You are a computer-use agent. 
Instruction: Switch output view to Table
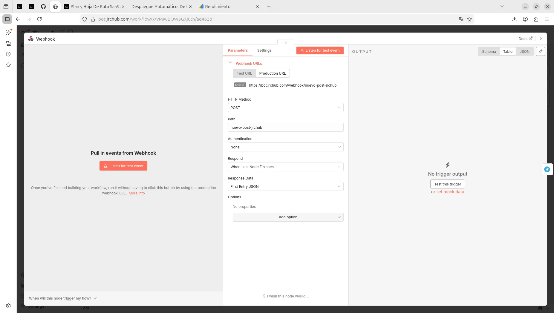[x=508, y=51]
